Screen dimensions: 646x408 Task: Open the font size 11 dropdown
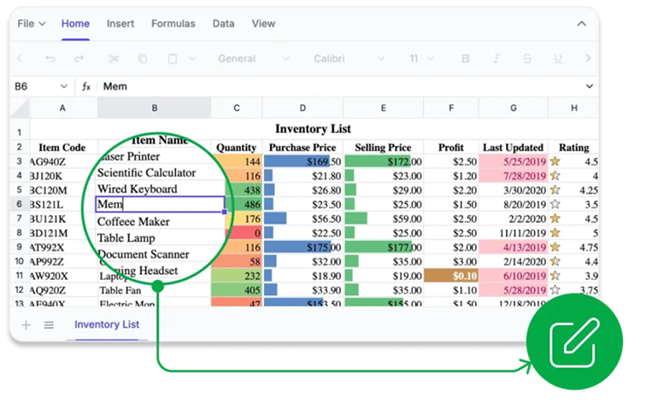pos(421,58)
